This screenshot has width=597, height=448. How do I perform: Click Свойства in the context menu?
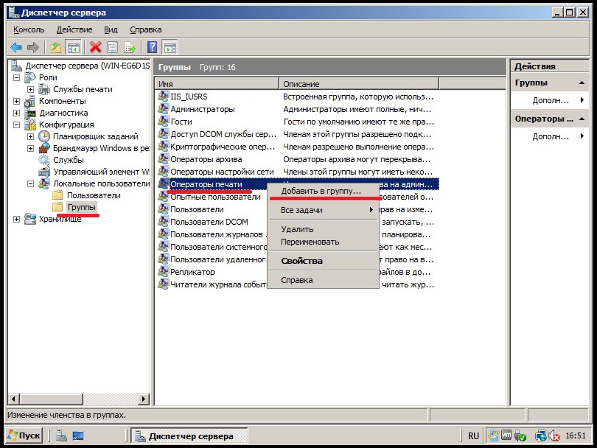[301, 261]
